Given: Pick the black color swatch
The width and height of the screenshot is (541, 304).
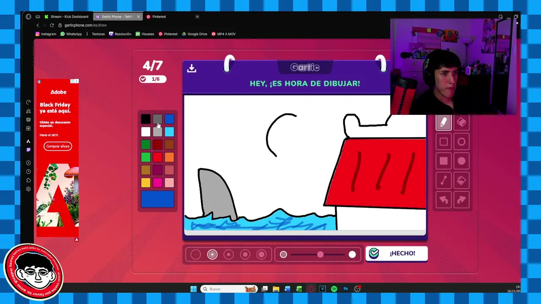Looking at the screenshot, I should (145, 120).
